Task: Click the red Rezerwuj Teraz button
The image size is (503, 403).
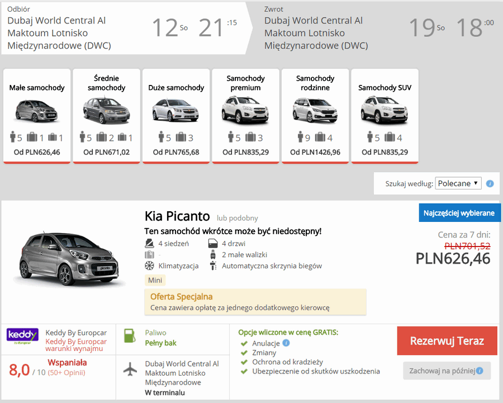Action: 447,341
